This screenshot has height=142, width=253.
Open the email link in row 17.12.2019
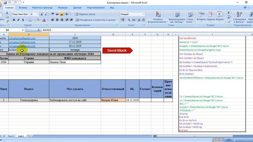tap(22, 42)
